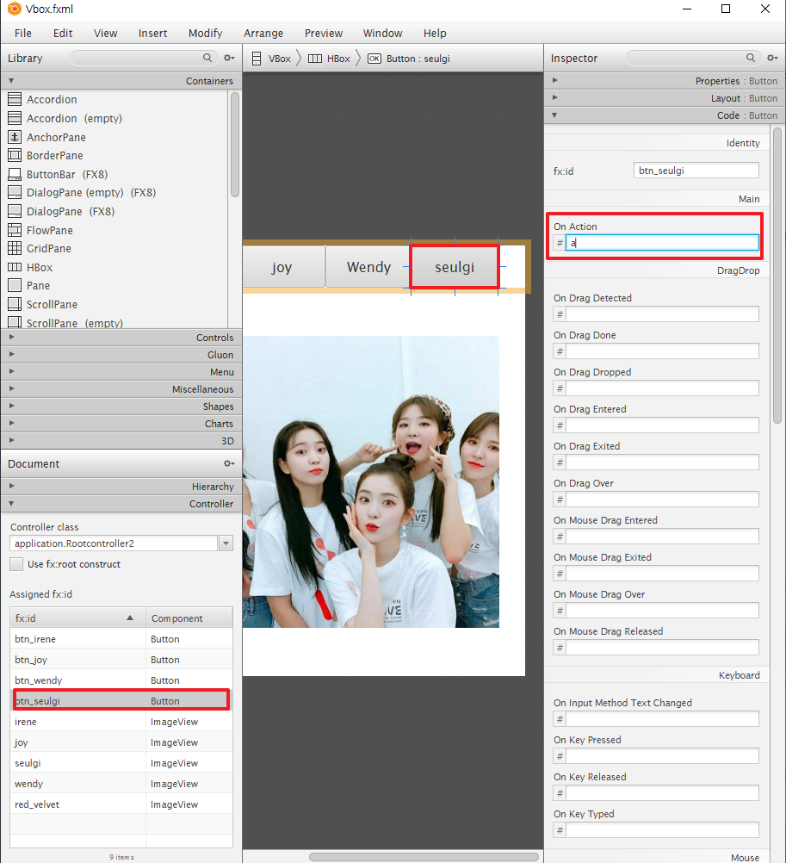Viewport: 786px width, 863px height.
Task: Select the Wendy button on canvas
Action: (368, 267)
